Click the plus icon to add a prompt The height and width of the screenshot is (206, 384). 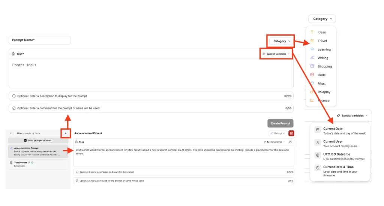coord(65,133)
